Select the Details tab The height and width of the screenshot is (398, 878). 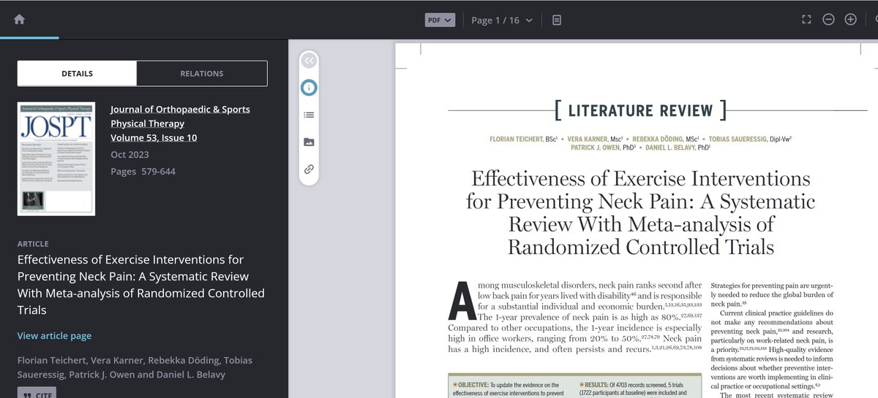(x=77, y=74)
